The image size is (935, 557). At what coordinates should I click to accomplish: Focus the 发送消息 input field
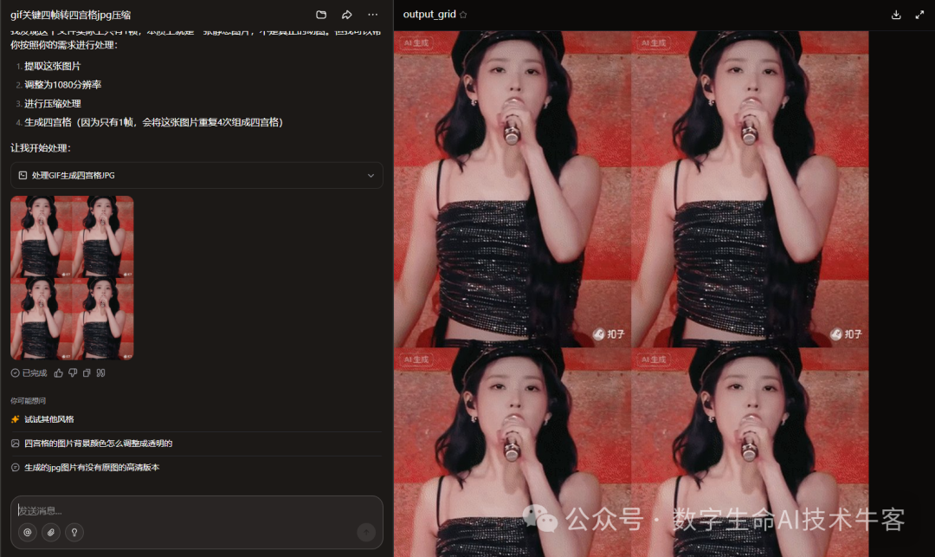coord(197,510)
